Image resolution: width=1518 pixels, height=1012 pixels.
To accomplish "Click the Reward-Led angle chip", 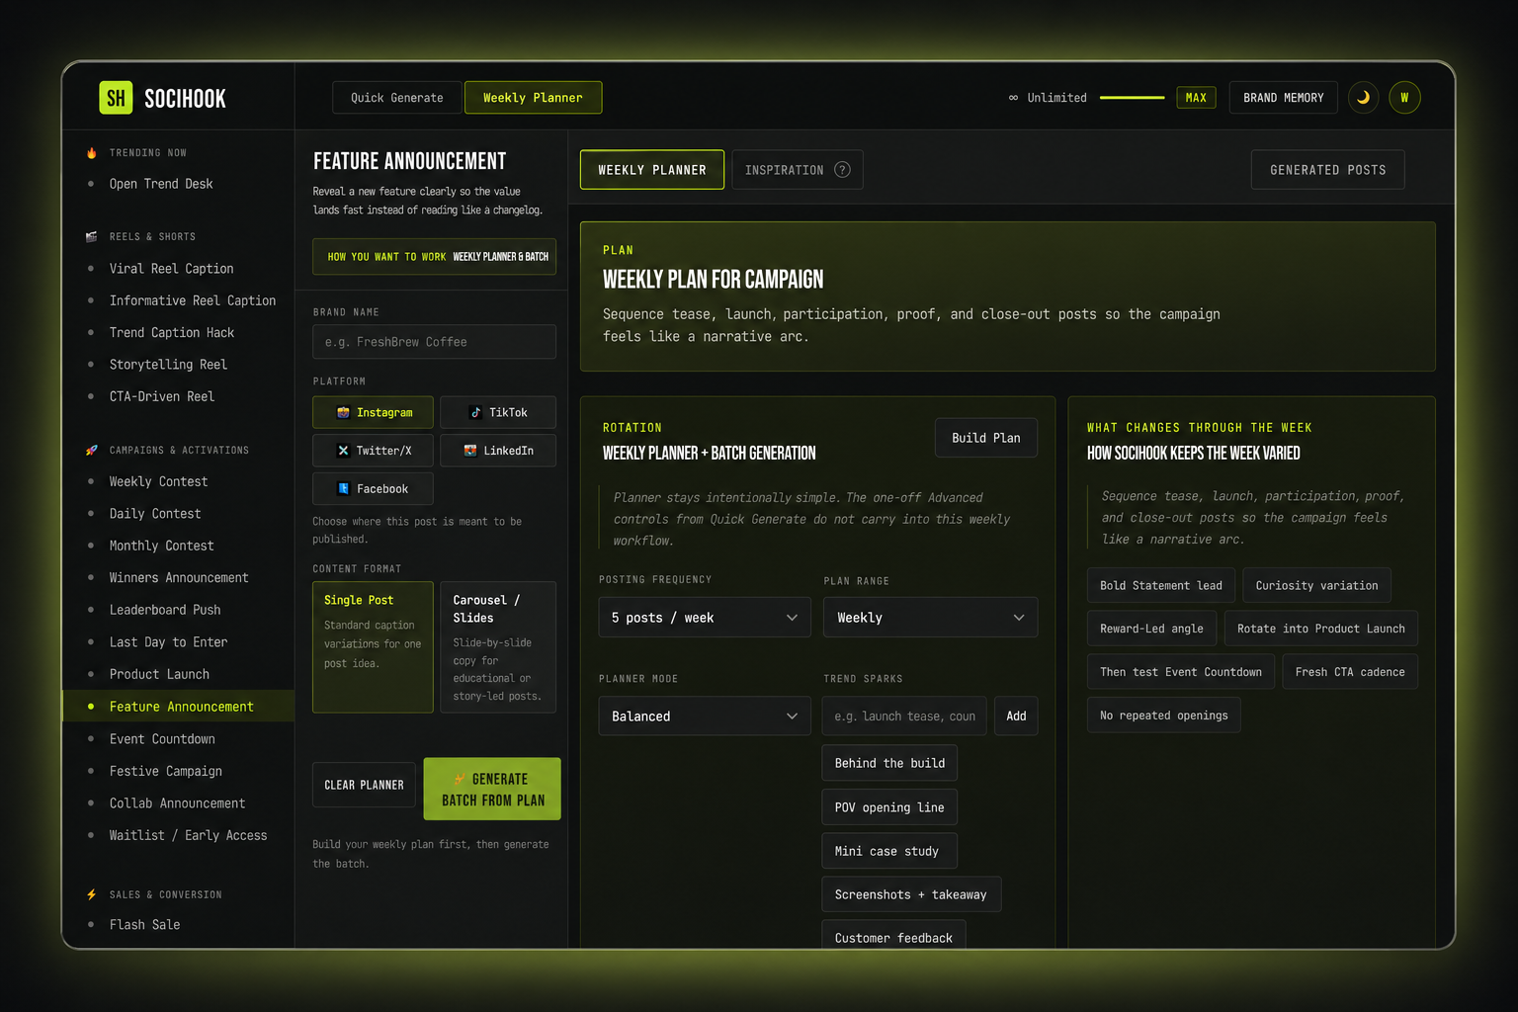I will tap(1151, 629).
